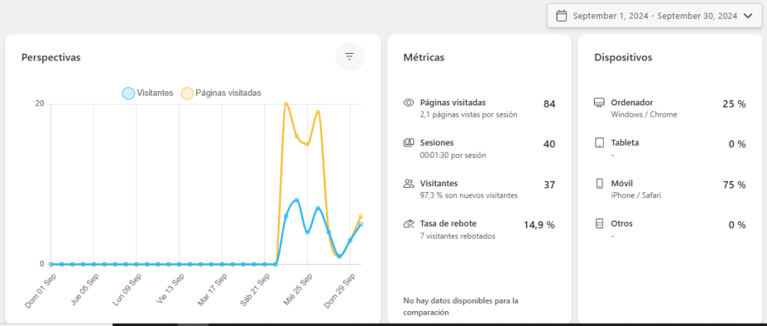Click the Tableta device icon
Viewport: 767px width, 326px height.
tap(598, 143)
